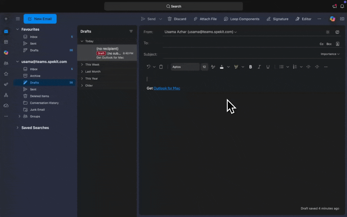The height and width of the screenshot is (217, 347).
Task: Expand the Older drafts group
Action: [x=82, y=86]
